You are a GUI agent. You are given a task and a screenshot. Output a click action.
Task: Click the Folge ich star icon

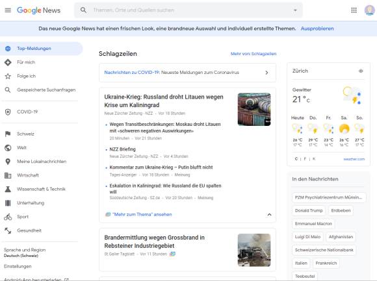8,77
